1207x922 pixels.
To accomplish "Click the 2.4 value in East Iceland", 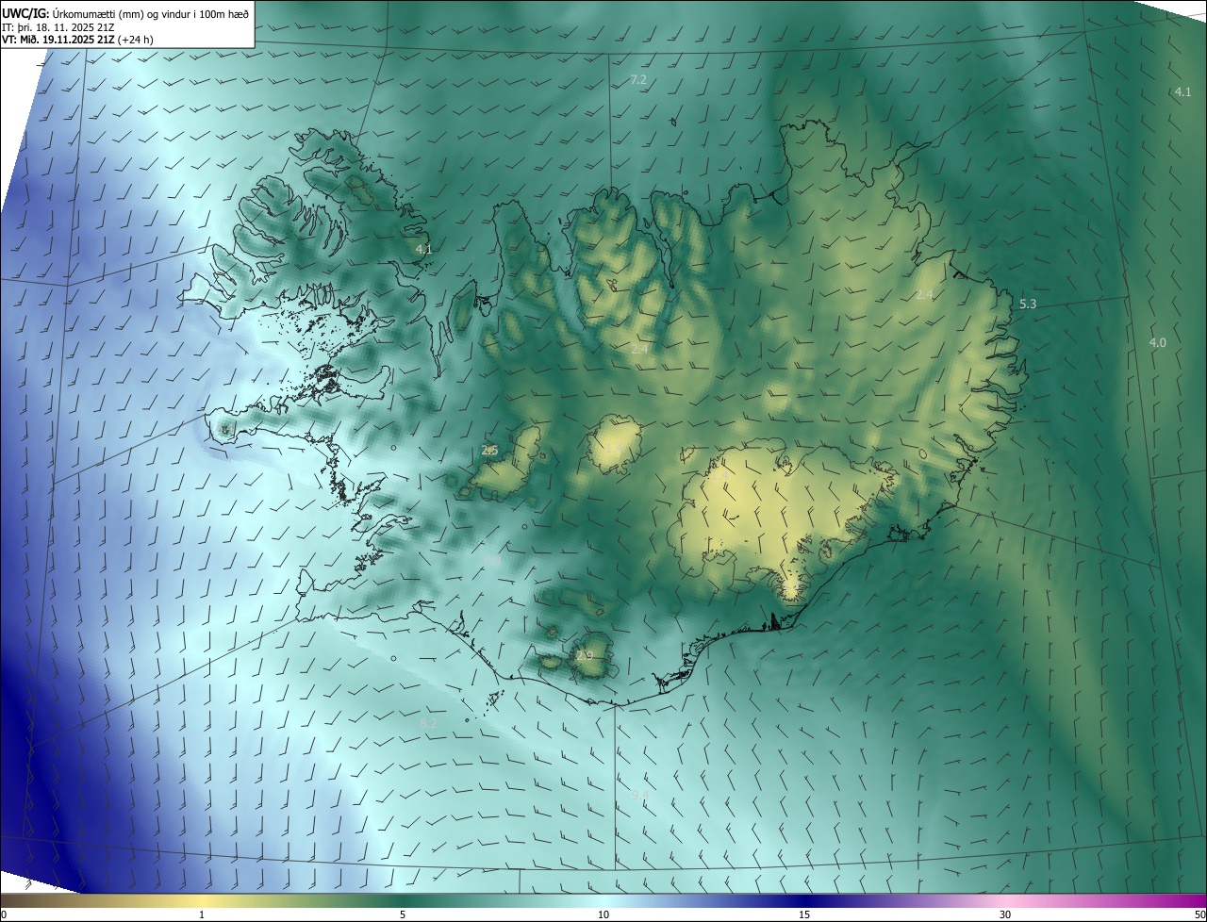I will coord(924,294).
